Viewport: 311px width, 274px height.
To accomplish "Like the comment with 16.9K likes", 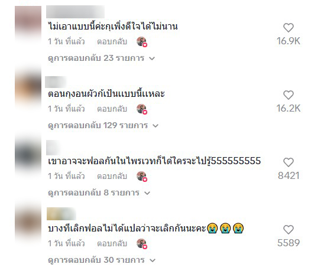I will (288, 28).
